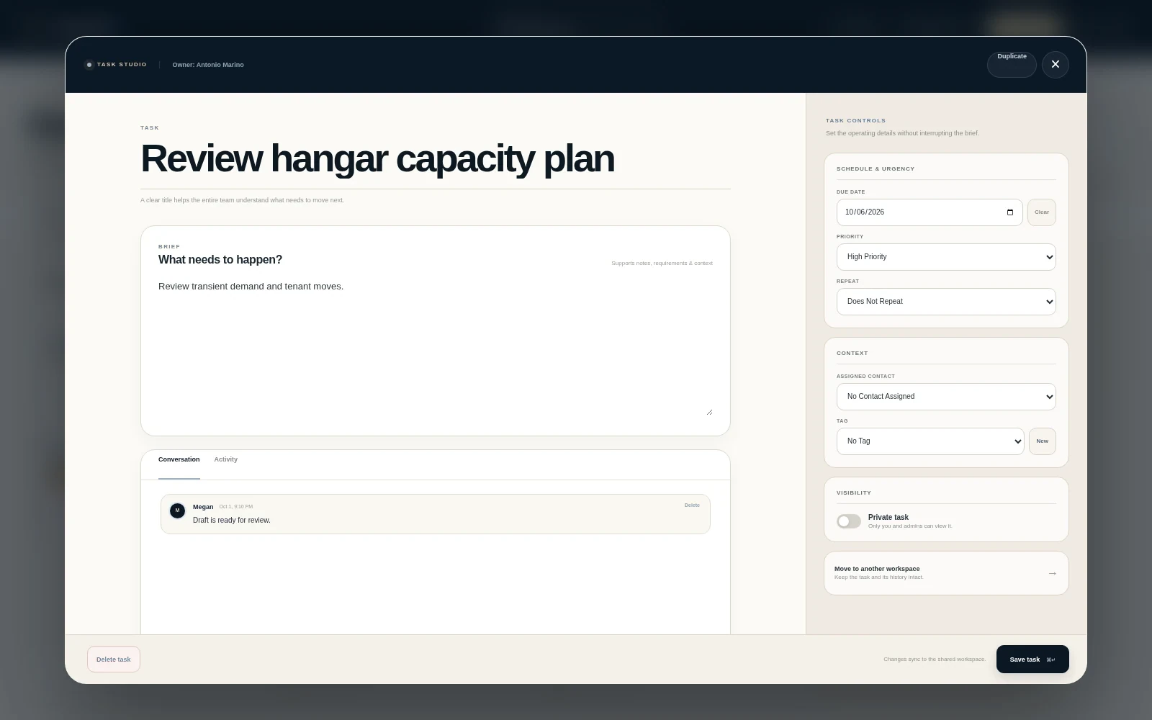Toggle the Private task switch

pyautogui.click(x=849, y=521)
